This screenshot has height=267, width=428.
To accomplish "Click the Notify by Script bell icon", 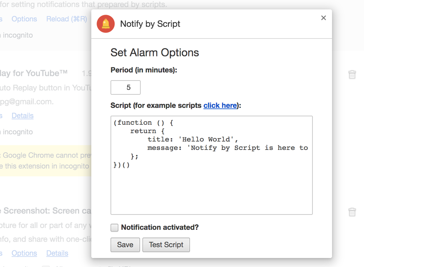I will click(x=105, y=24).
